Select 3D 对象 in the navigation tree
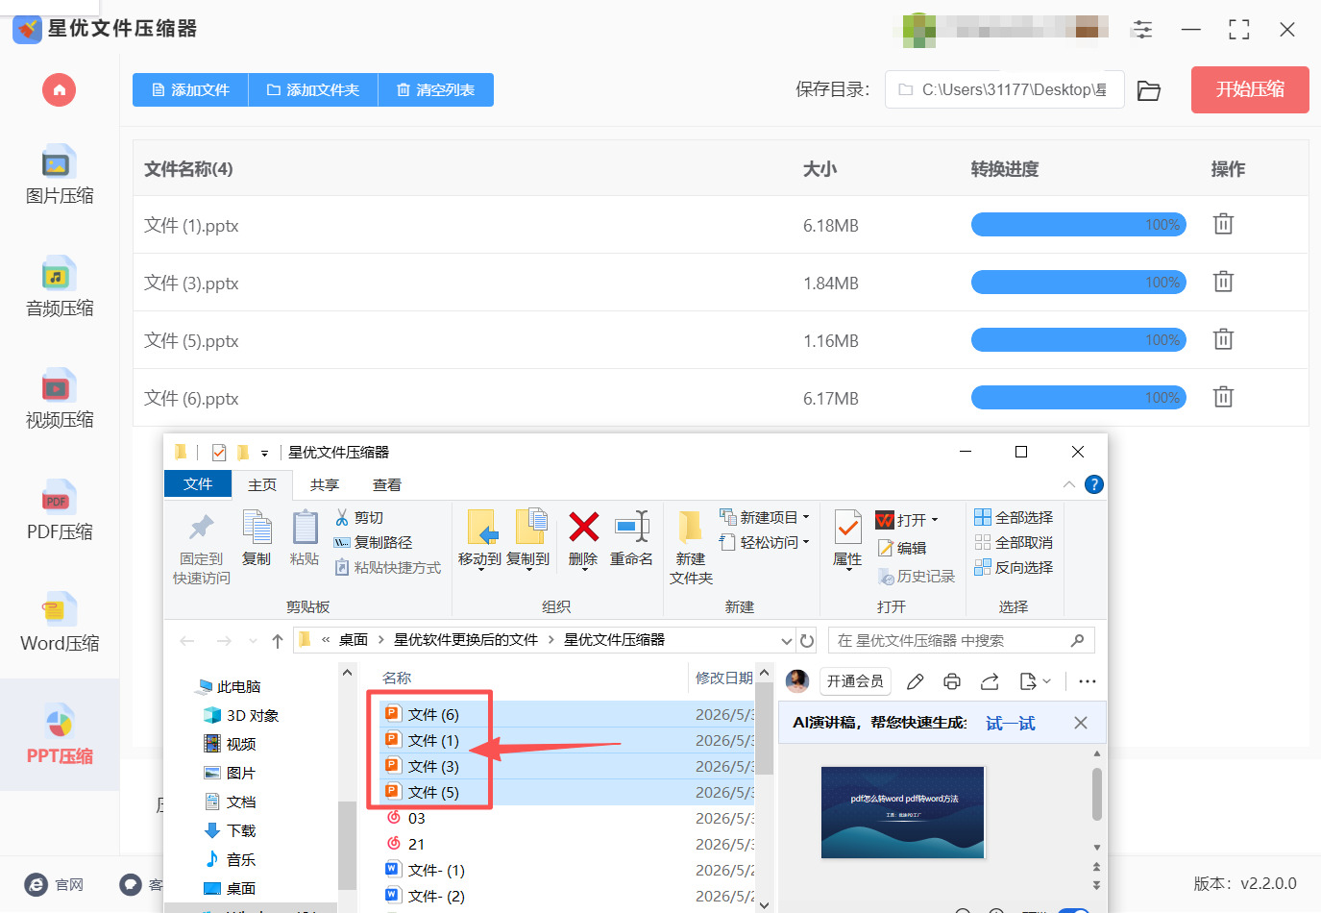 241,715
